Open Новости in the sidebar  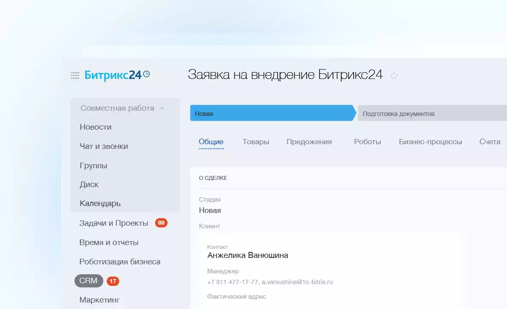pos(95,127)
